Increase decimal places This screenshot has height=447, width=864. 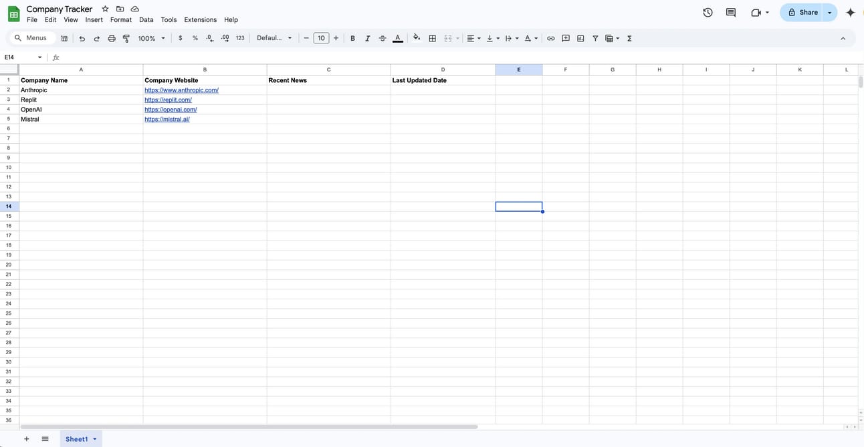[225, 38]
